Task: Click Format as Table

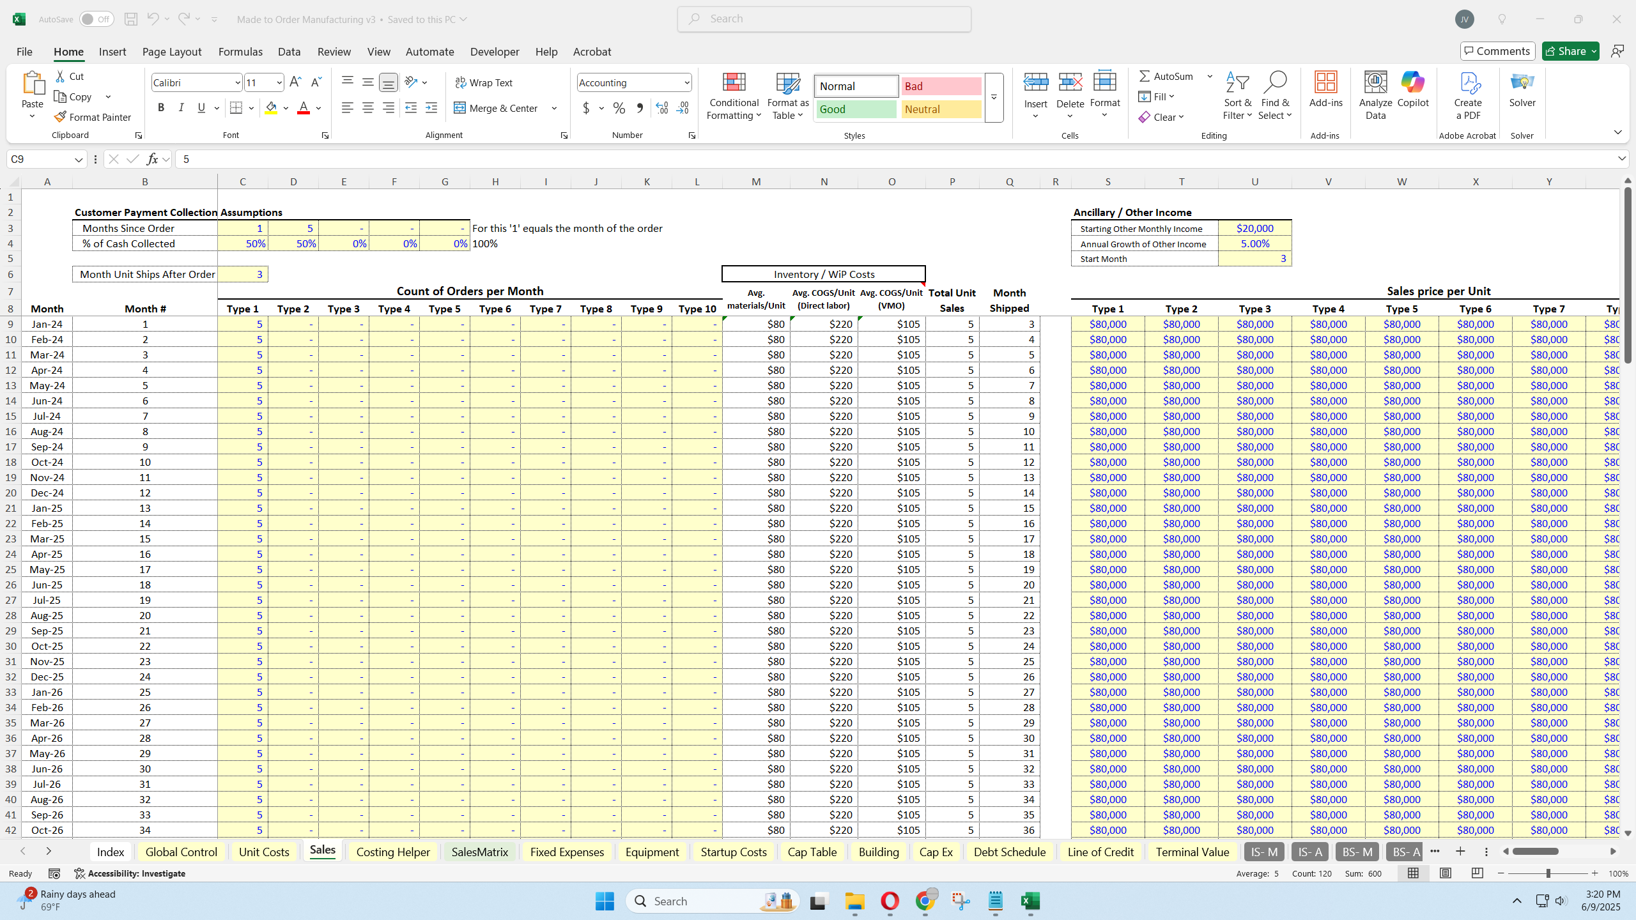Action: (x=787, y=96)
